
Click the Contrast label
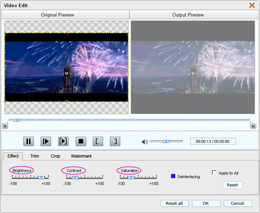click(x=74, y=171)
